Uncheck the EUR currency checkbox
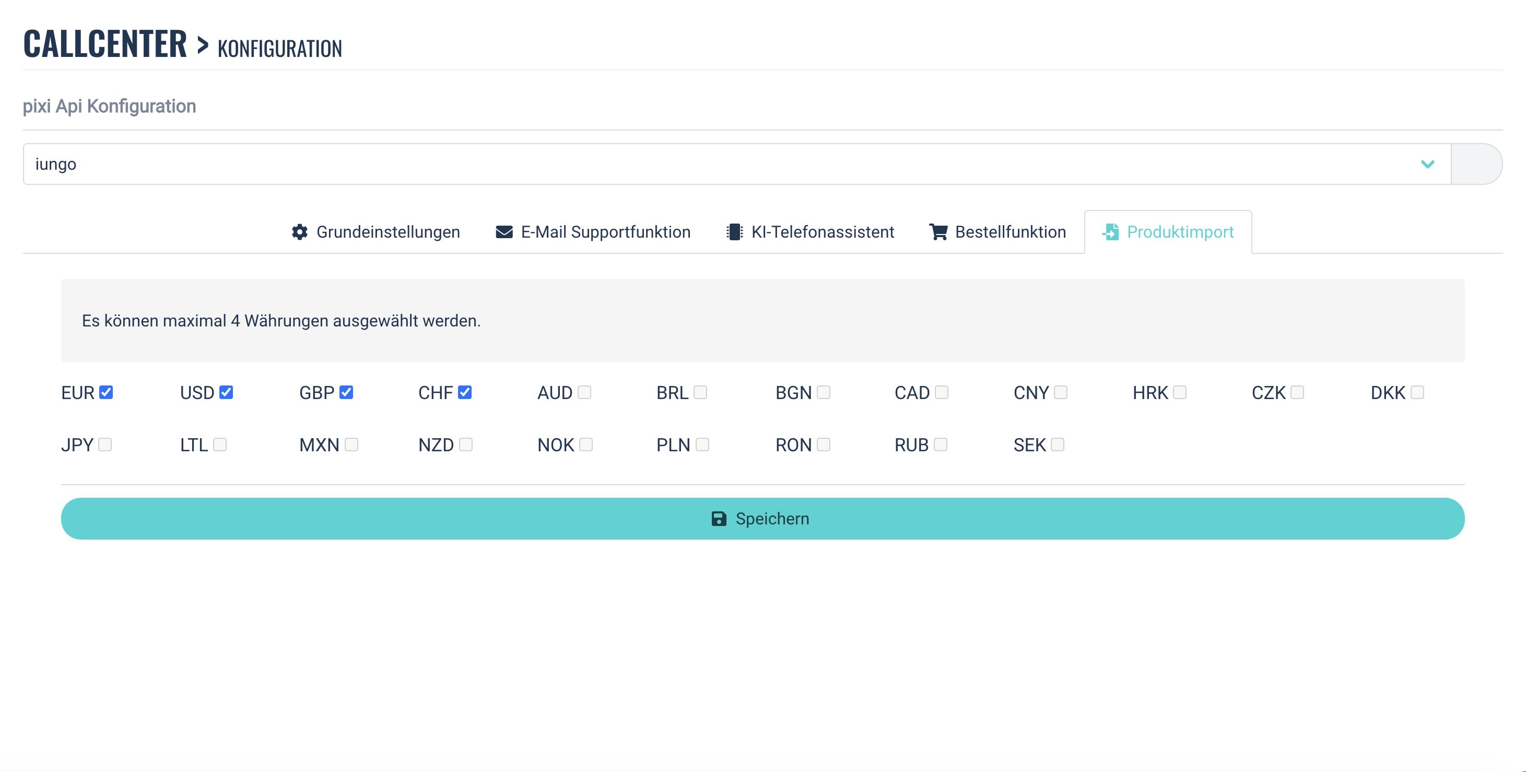Viewport: 1526px width, 772px height. point(106,392)
